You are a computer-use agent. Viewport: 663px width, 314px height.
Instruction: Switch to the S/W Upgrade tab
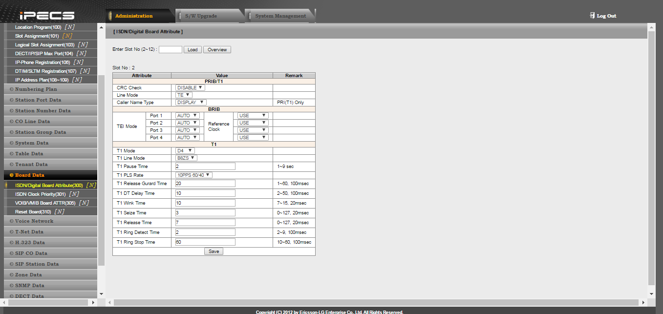point(201,16)
